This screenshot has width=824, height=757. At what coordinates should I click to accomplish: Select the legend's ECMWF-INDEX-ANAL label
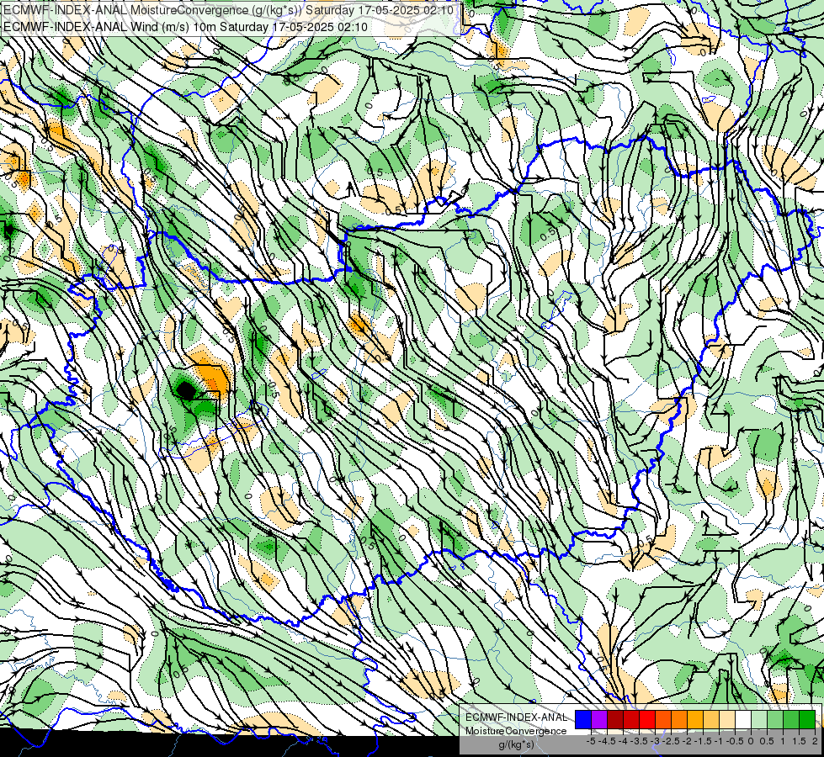point(516,717)
